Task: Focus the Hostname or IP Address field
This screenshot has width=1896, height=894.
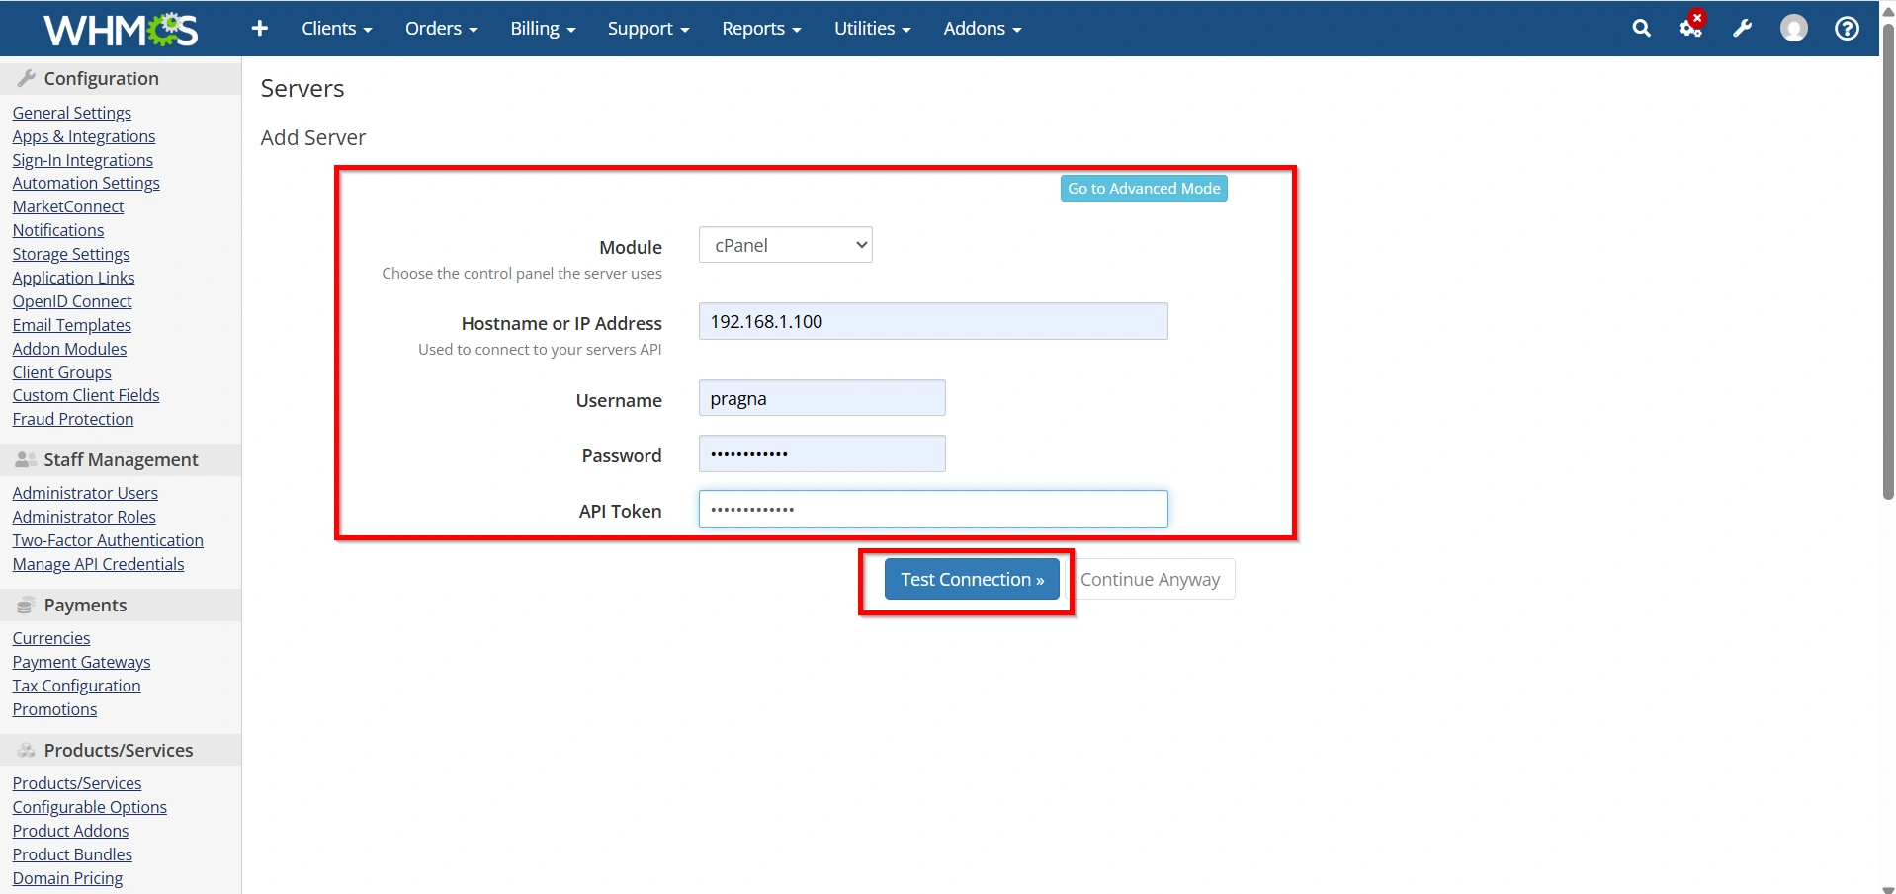Action: click(933, 322)
